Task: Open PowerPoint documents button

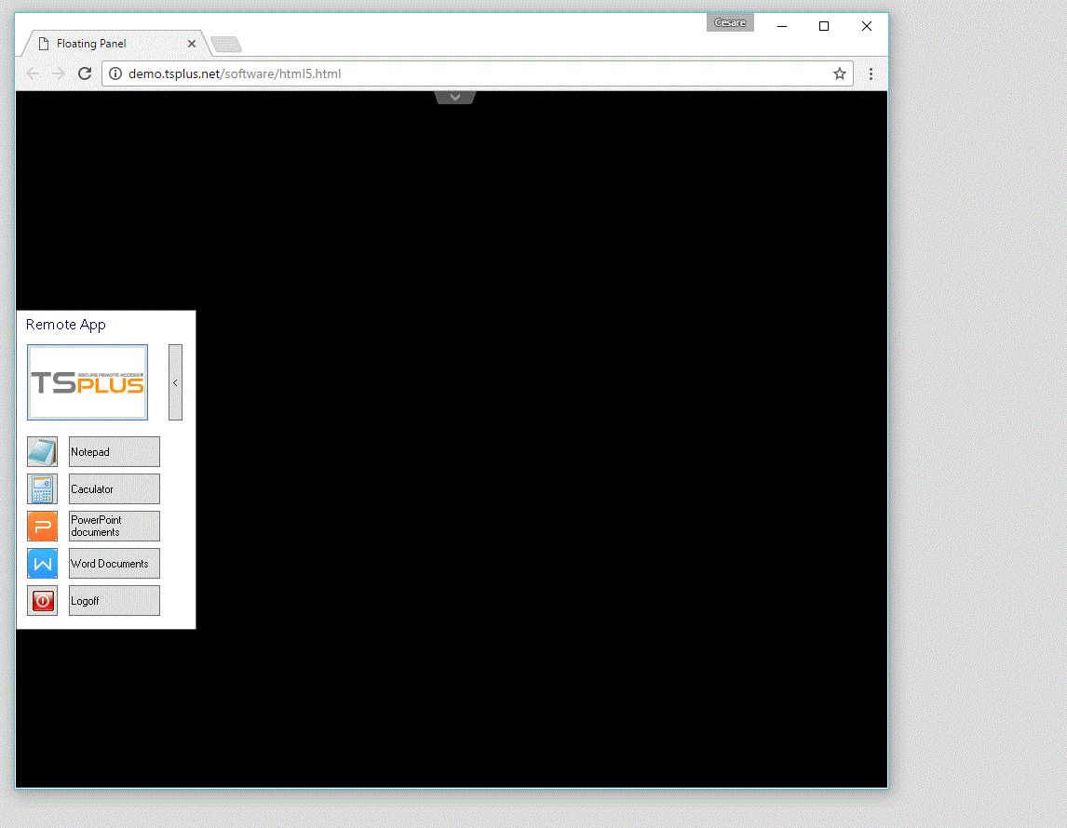Action: [115, 527]
